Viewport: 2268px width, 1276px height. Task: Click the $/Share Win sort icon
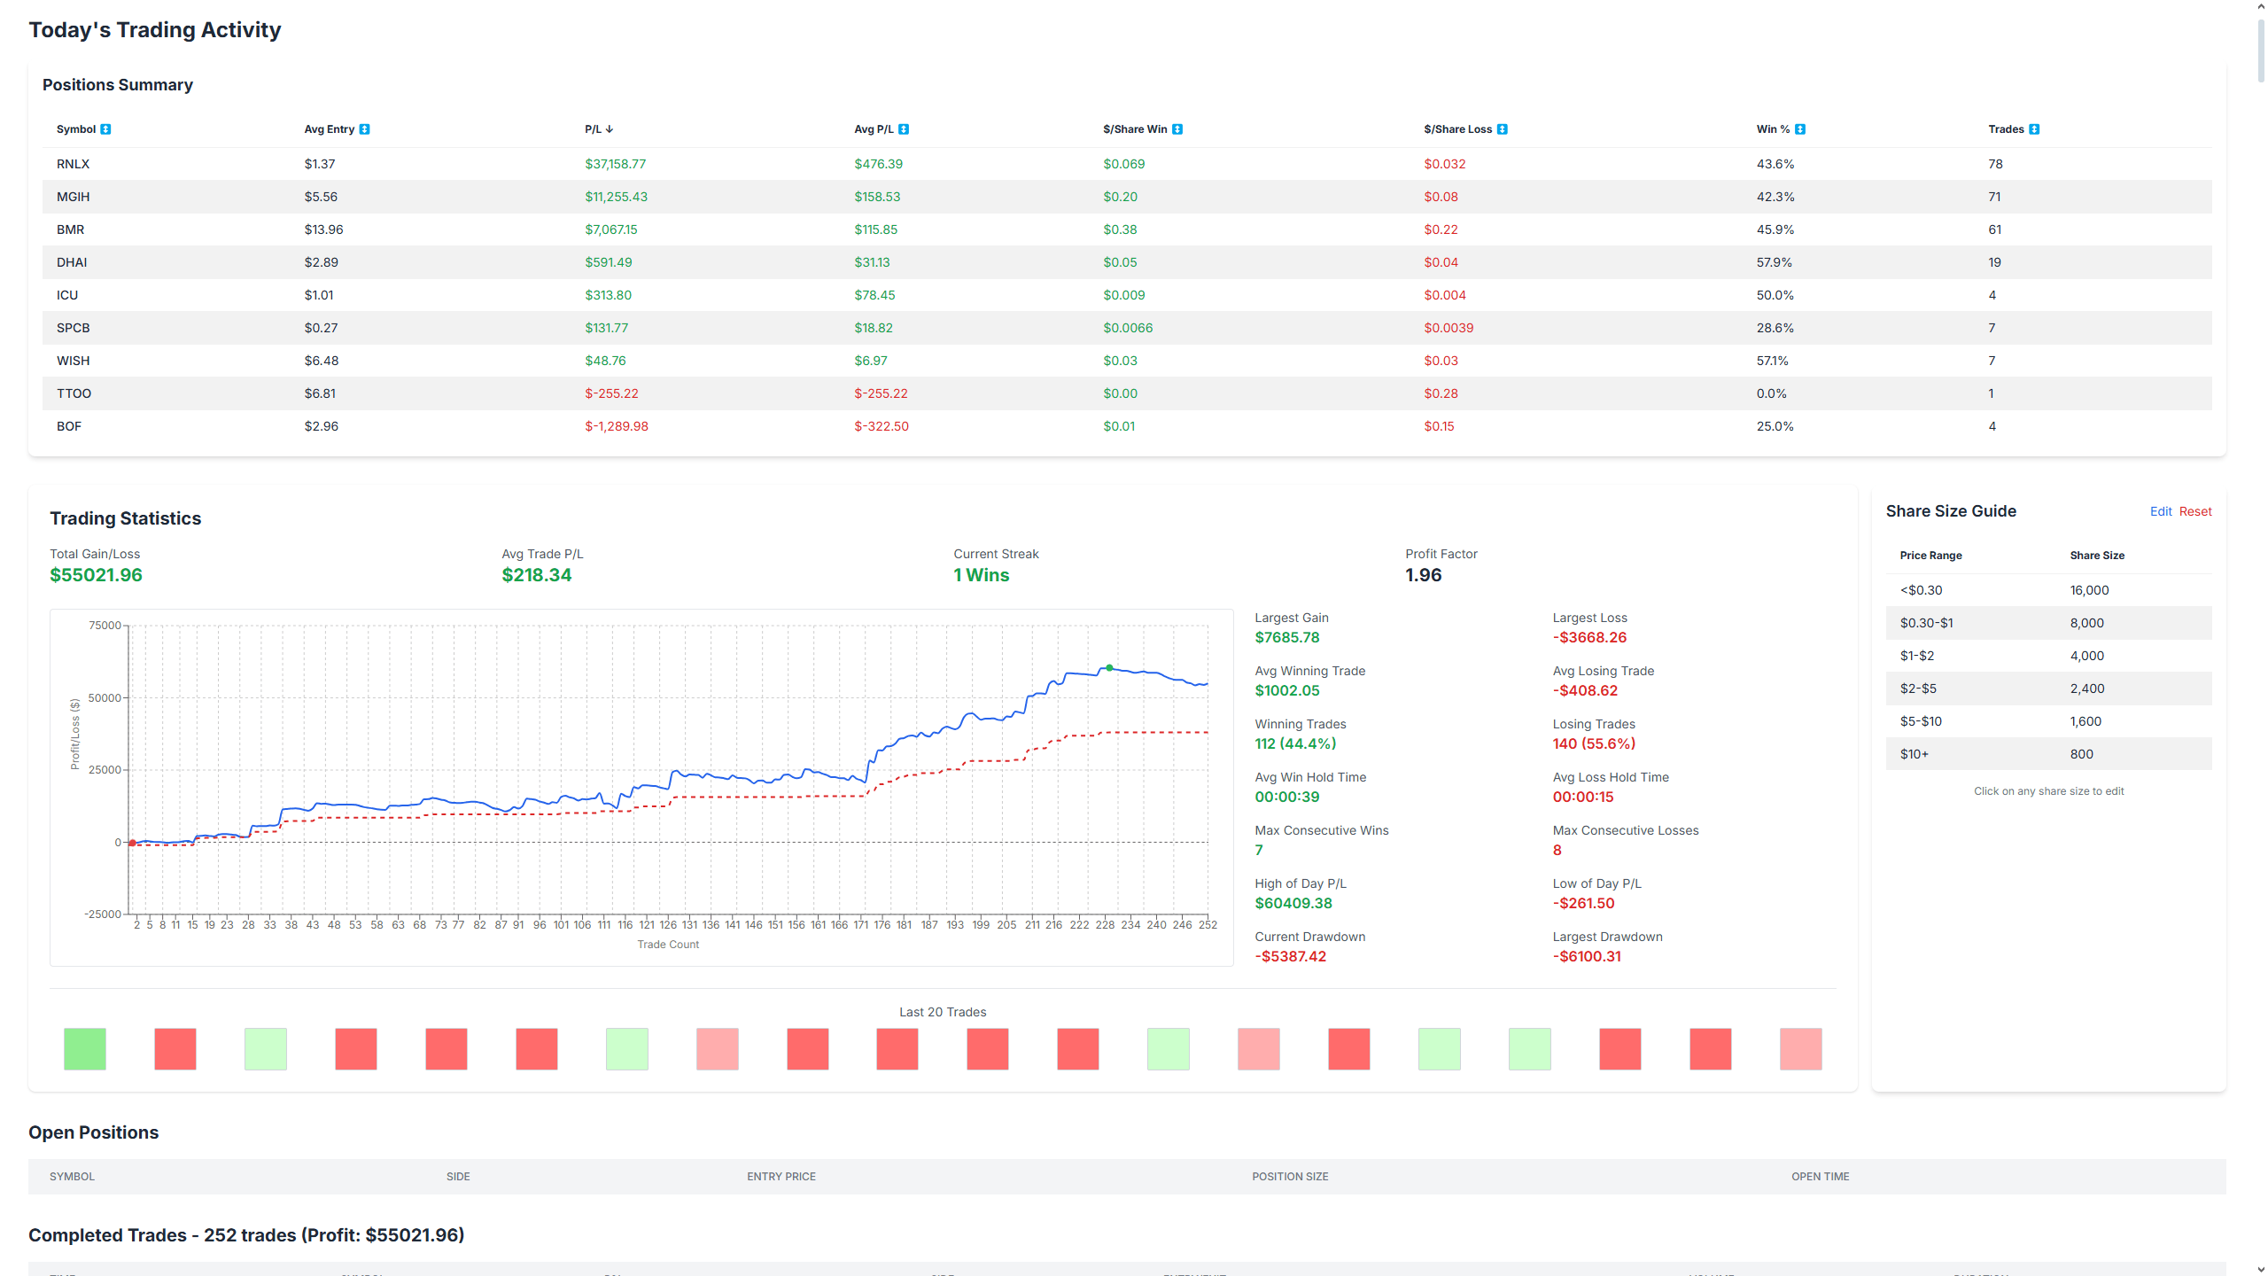tap(1177, 129)
